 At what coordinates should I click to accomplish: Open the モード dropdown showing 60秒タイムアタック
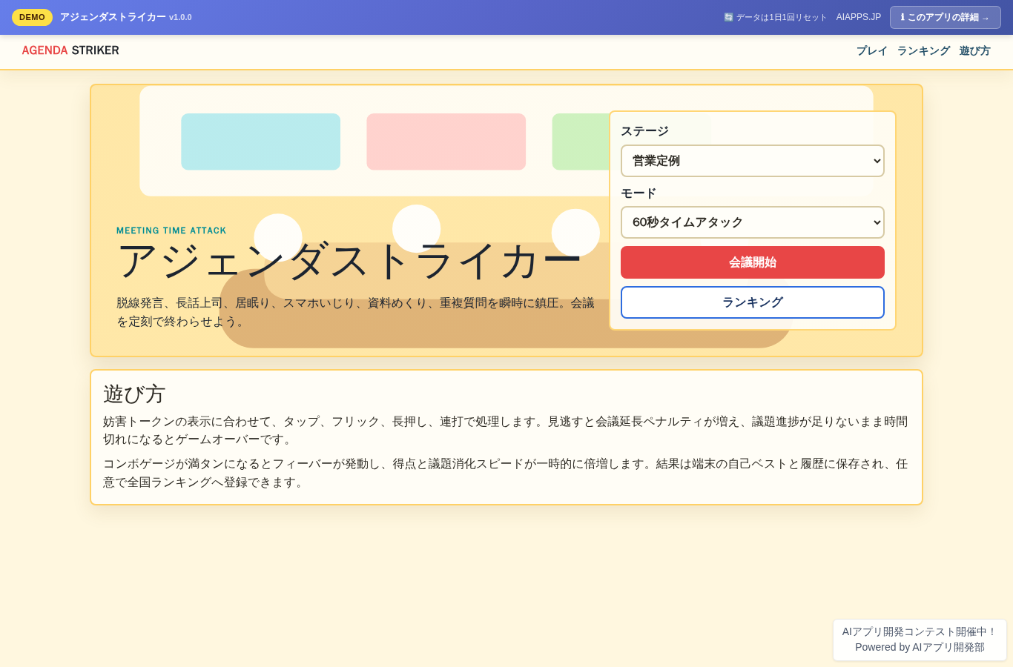click(x=753, y=222)
